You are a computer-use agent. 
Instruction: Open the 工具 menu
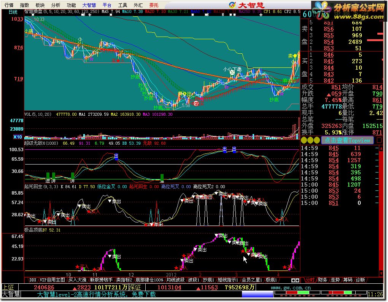click(x=122, y=5)
